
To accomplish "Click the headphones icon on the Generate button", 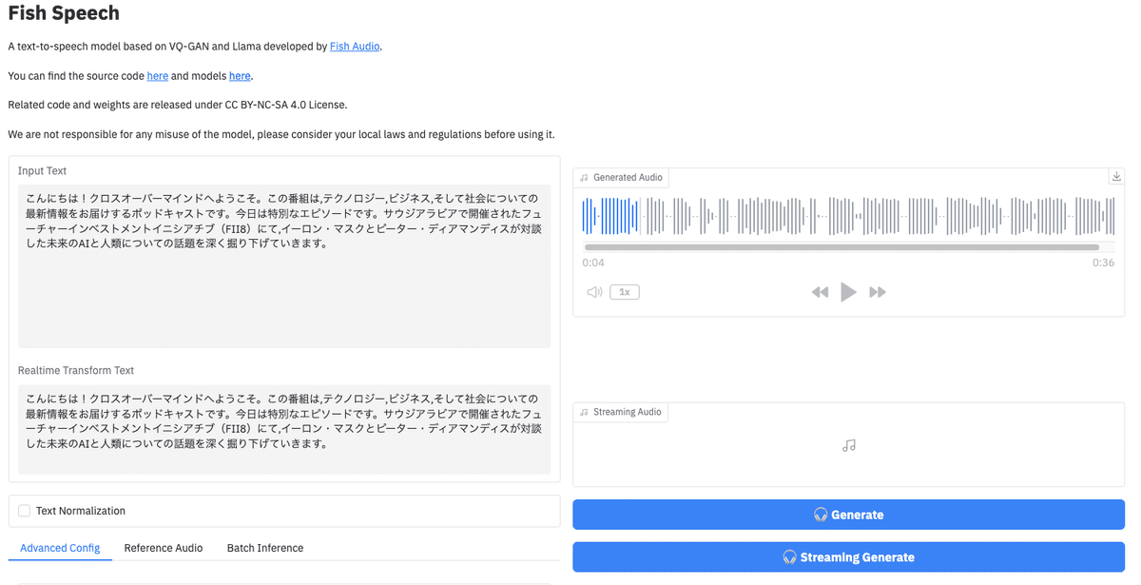I will [x=820, y=514].
